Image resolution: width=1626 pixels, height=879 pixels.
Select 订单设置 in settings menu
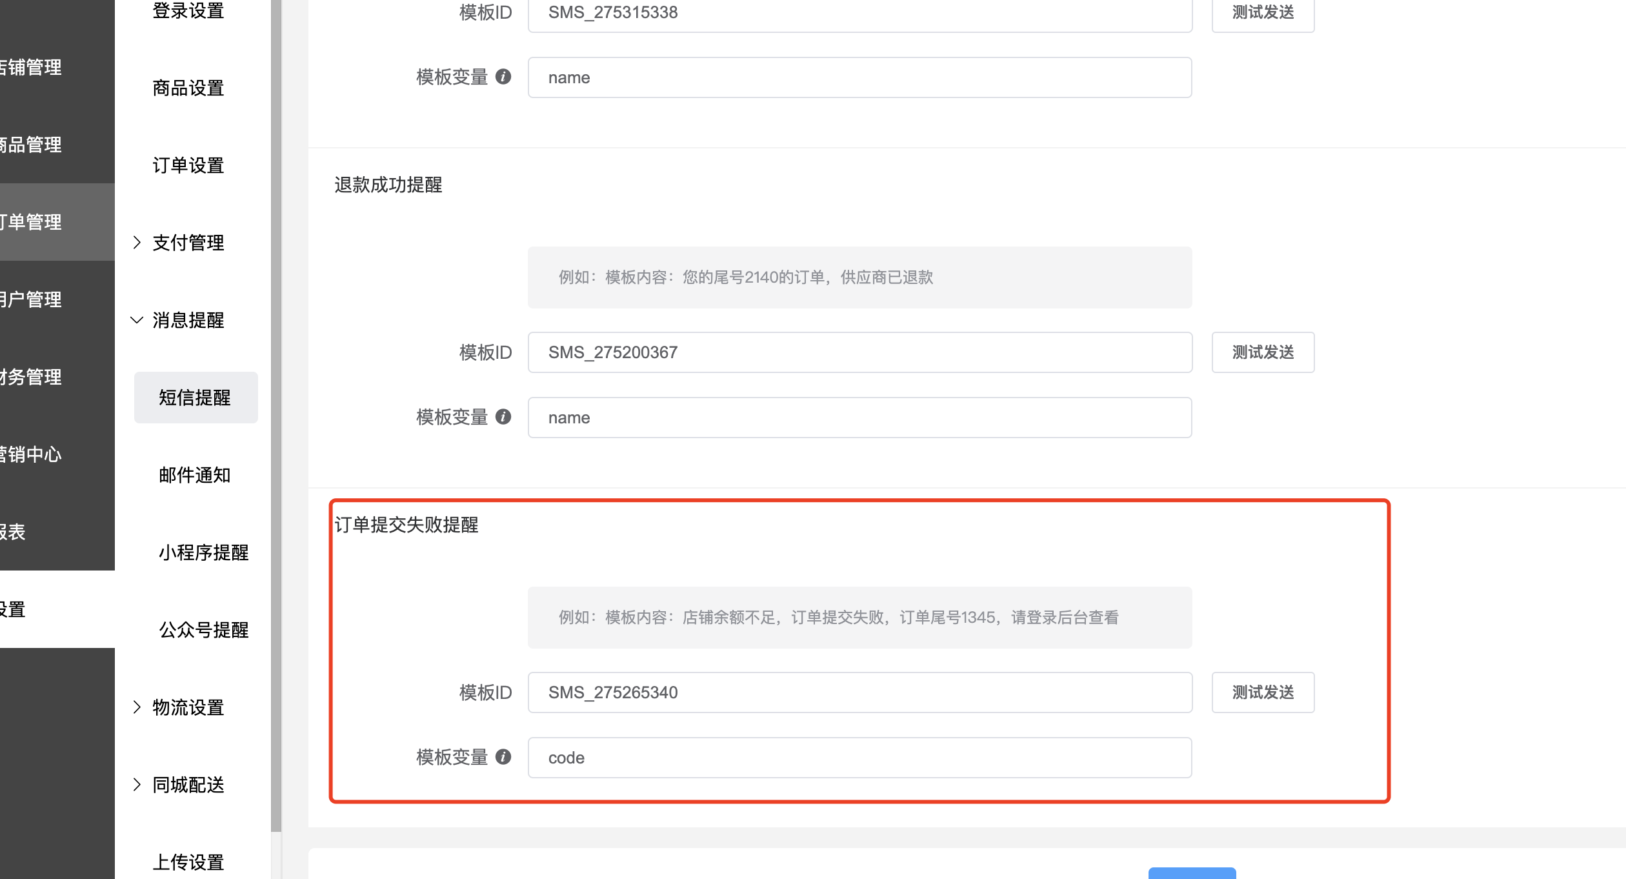point(188,165)
